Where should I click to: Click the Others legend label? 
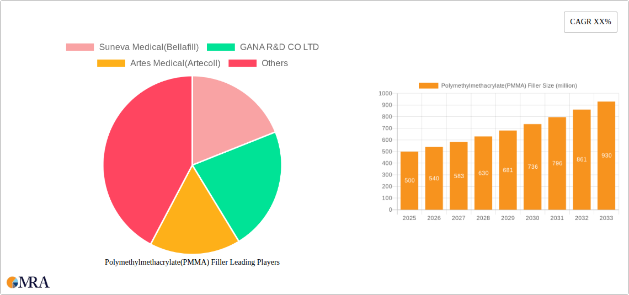coord(275,63)
